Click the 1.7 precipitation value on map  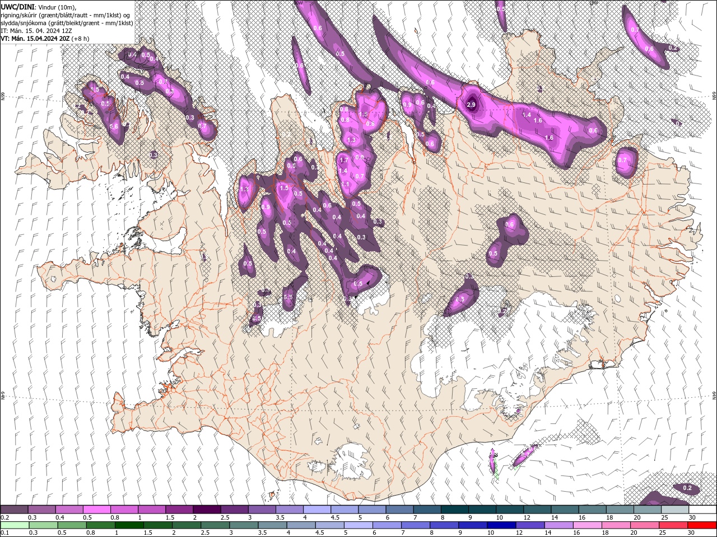[x=344, y=161]
